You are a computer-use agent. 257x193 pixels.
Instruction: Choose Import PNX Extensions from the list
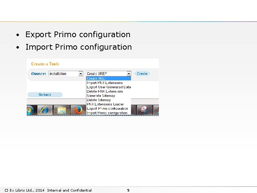tap(109, 83)
